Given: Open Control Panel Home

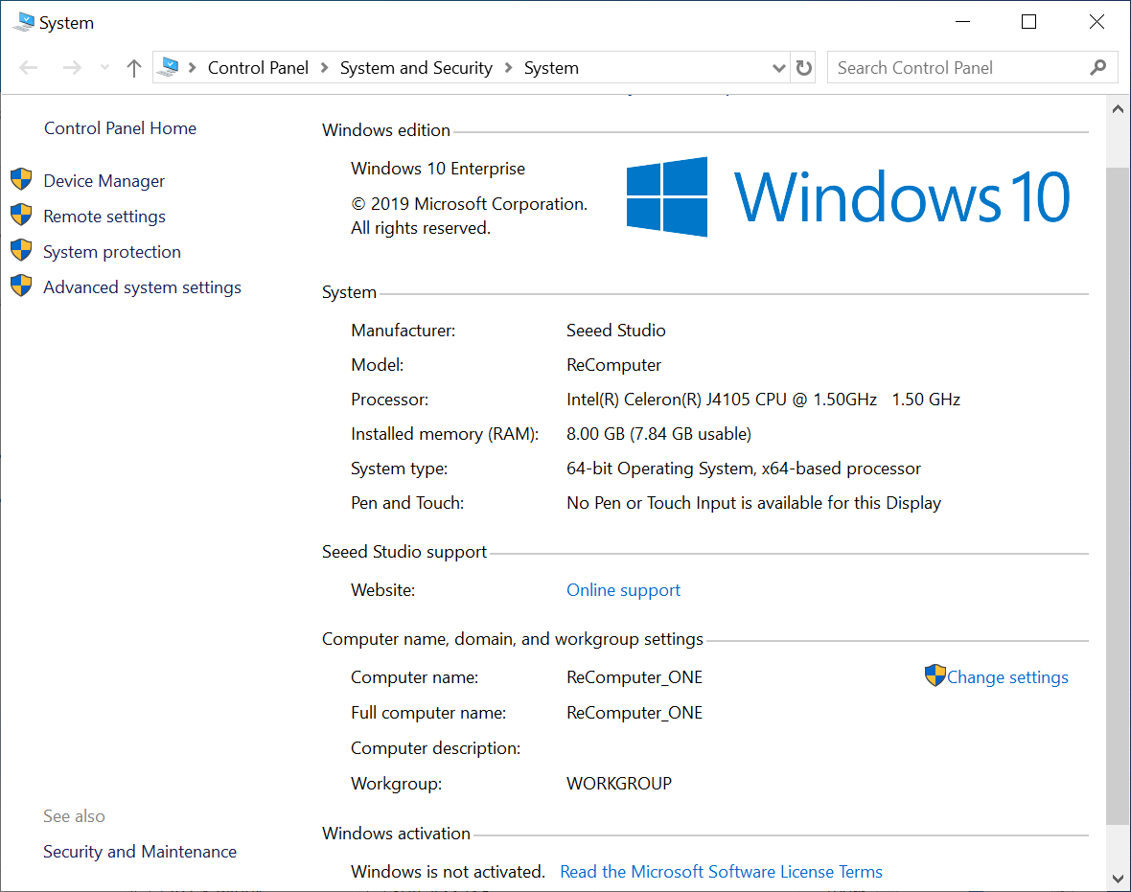Looking at the screenshot, I should (121, 128).
